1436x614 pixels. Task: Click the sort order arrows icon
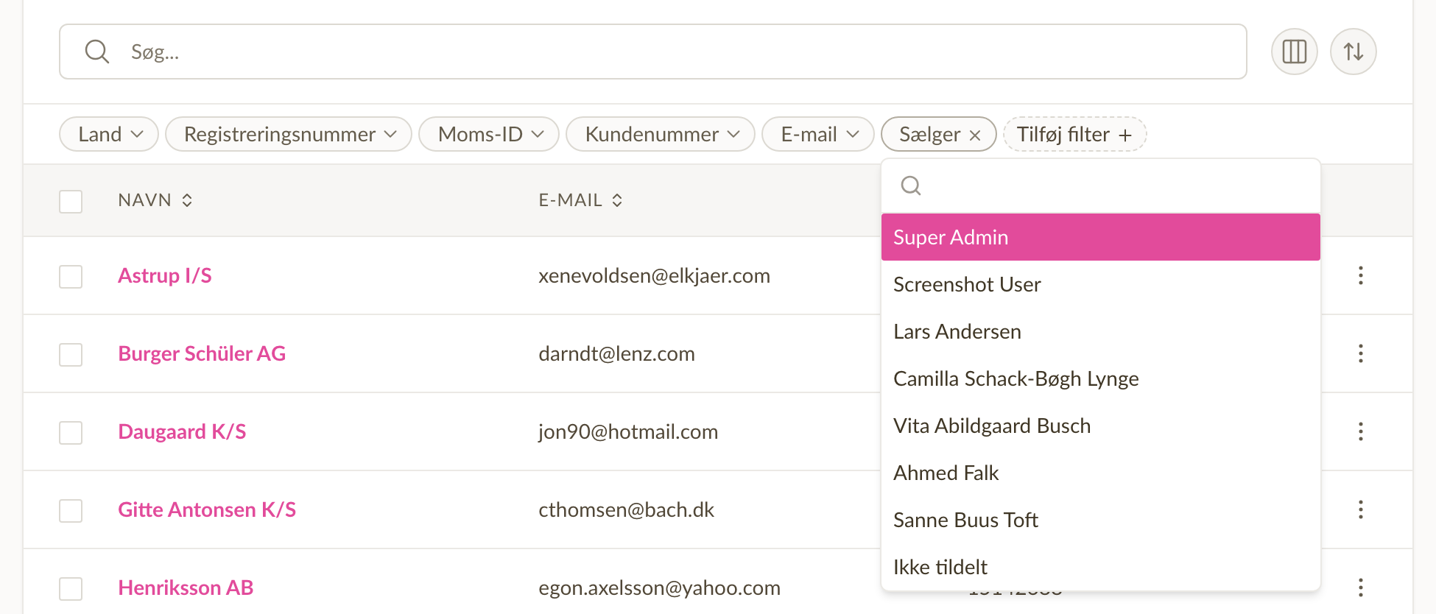[1353, 52]
